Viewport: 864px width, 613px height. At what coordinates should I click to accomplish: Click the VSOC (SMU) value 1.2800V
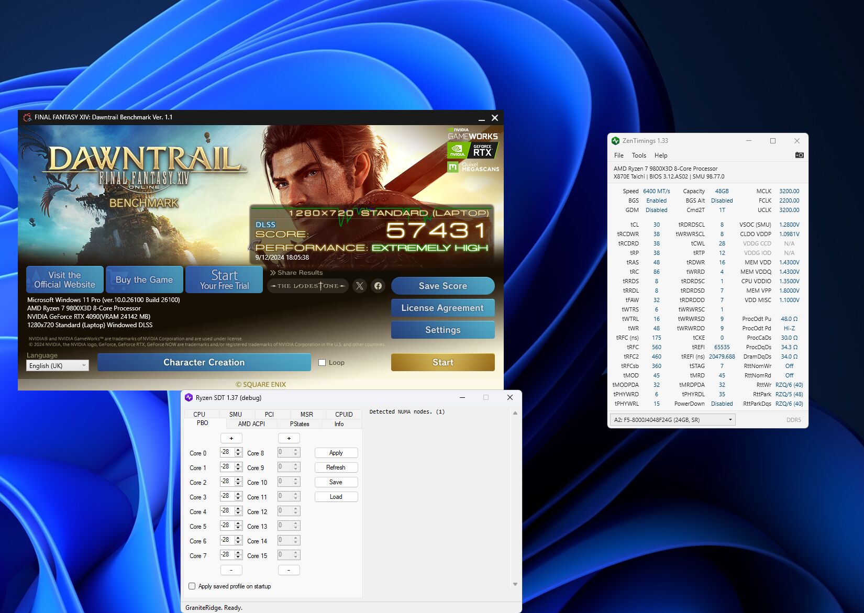click(x=789, y=225)
